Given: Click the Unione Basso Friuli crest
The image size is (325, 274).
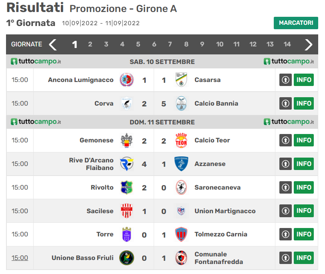Looking at the screenshot, I should click(x=127, y=258).
